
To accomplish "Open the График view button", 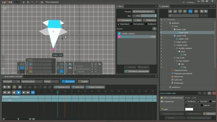I will tap(83, 81).
